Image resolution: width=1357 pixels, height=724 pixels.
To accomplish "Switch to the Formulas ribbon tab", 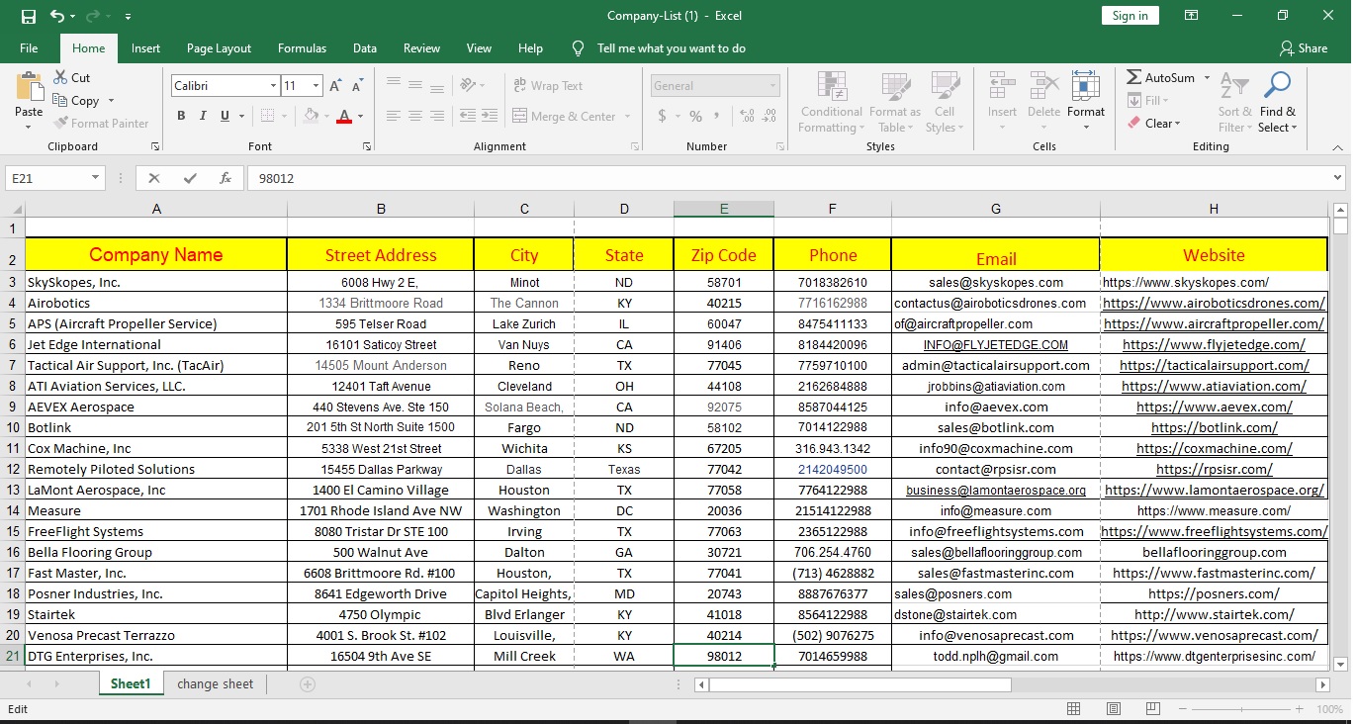I will [x=302, y=47].
